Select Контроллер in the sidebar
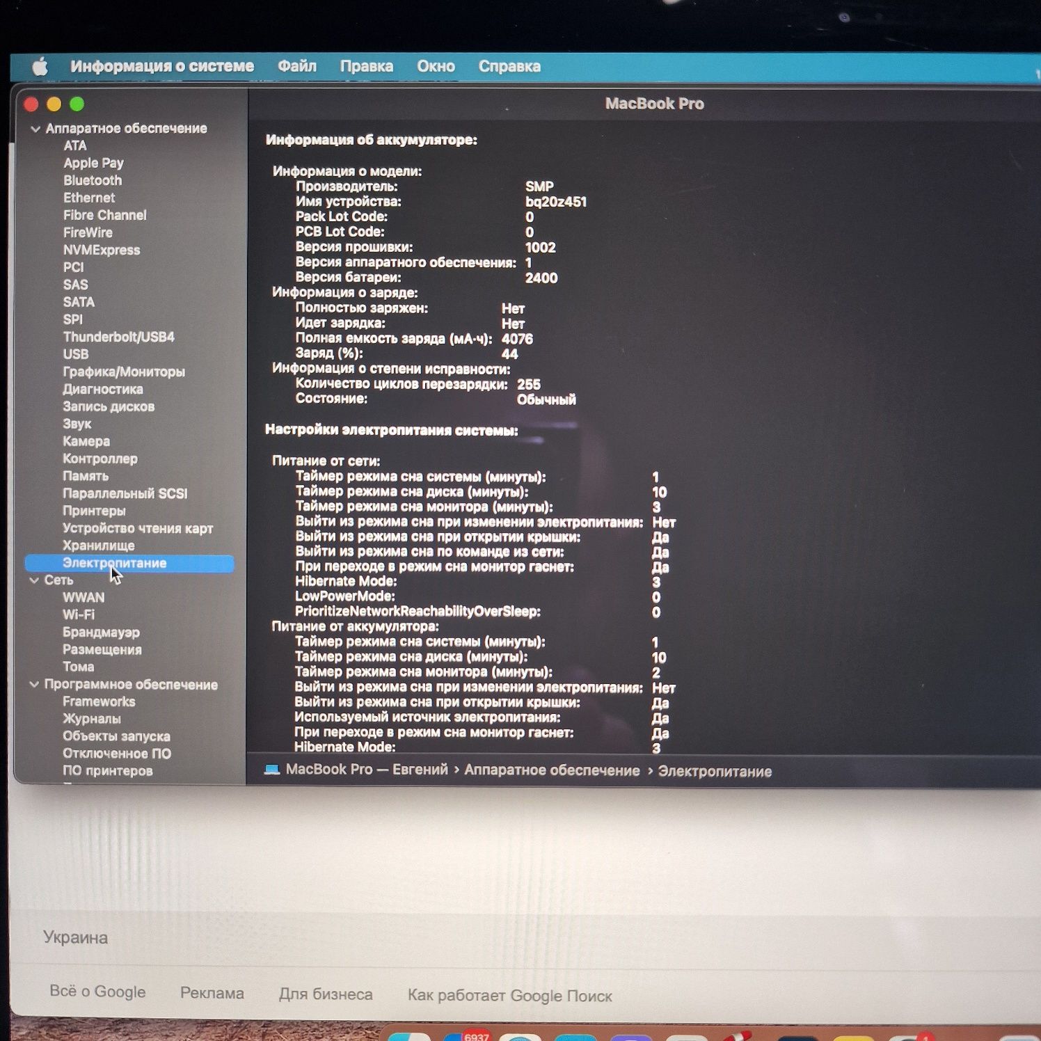 (x=100, y=459)
